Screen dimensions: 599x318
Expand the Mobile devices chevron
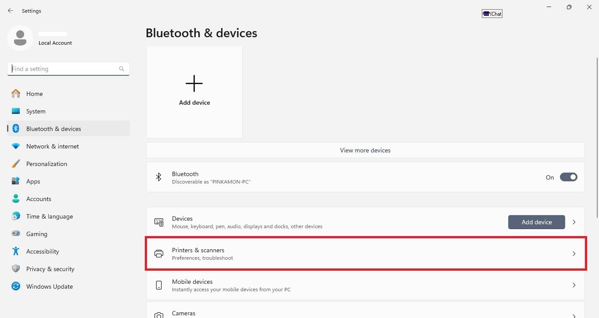tap(574, 285)
